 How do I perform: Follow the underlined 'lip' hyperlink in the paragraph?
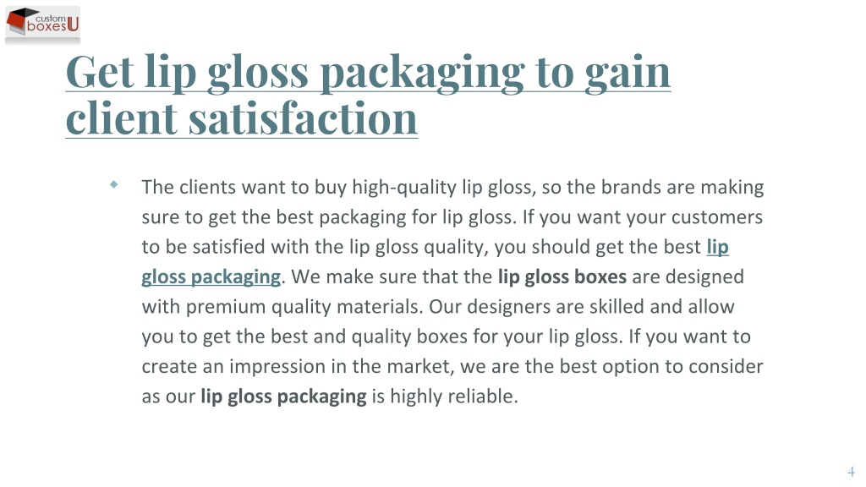coord(717,247)
